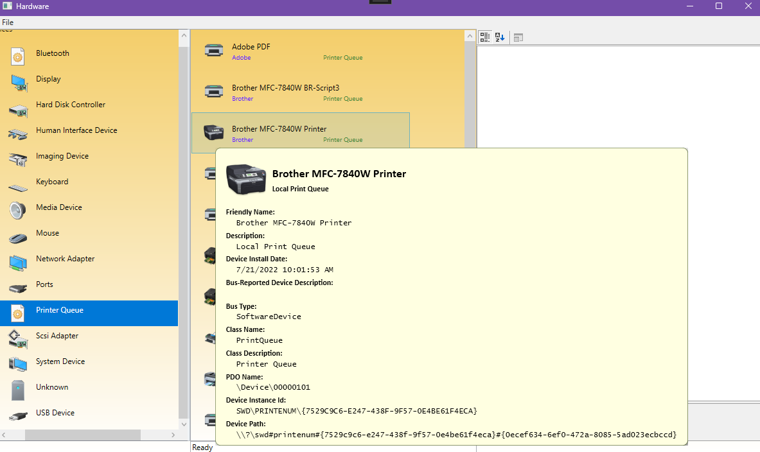Click the Ready status bar text
The image size is (760, 452).
click(x=202, y=448)
